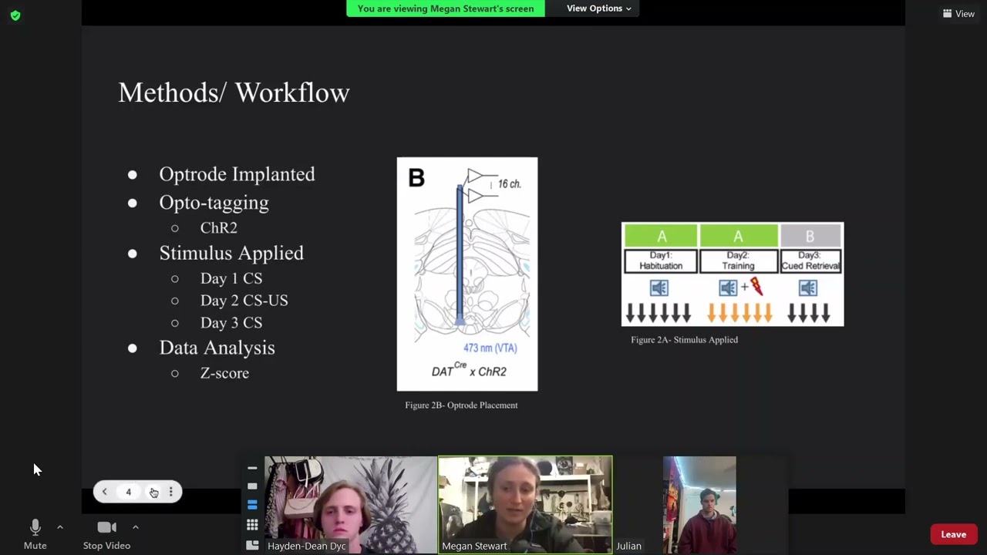
Task: Click the 'ChR2' sub-bullet
Action: tap(218, 228)
